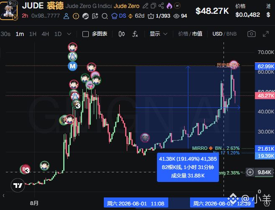
Task: Click the 48.27K current price axis label
Action: (265, 96)
